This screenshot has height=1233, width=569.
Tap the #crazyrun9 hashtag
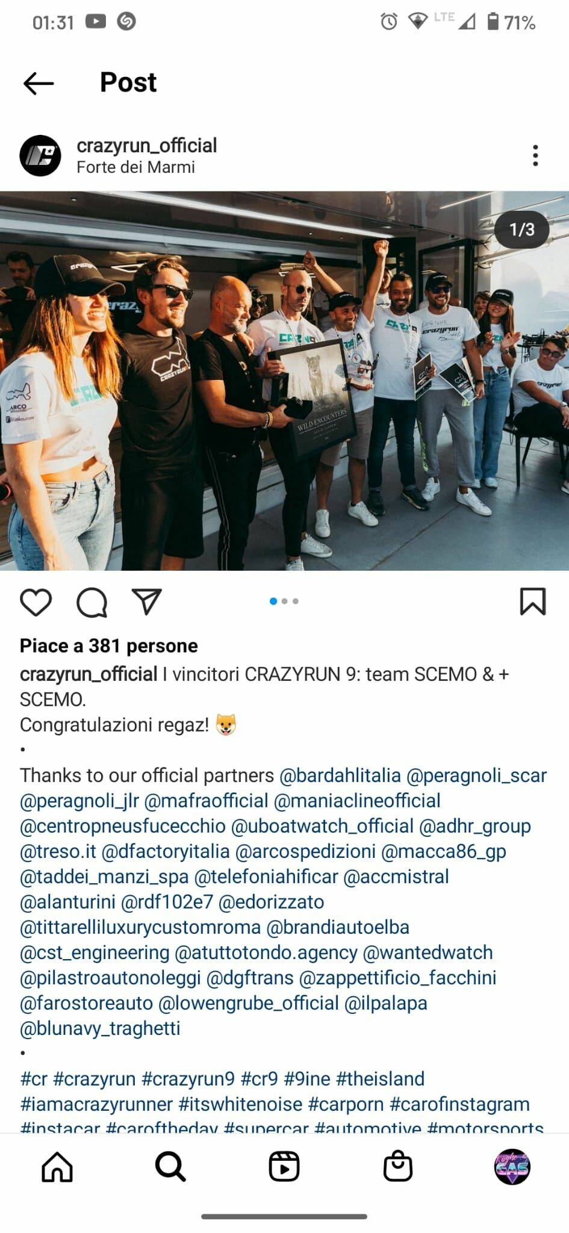coord(188,1079)
